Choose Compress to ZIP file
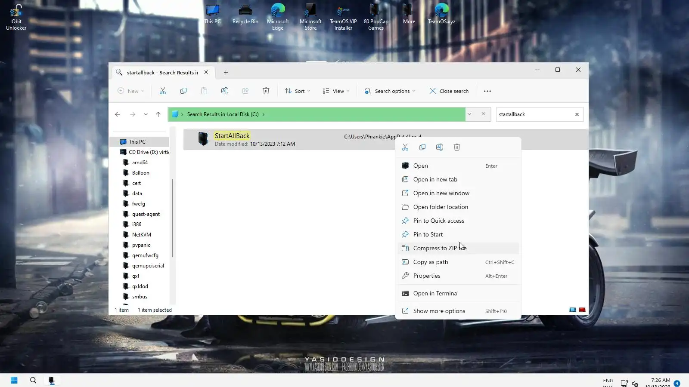Image resolution: width=689 pixels, height=387 pixels. point(458,248)
